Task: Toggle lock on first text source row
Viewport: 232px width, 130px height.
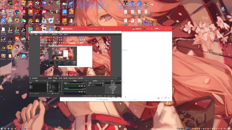Action: coord(61,83)
